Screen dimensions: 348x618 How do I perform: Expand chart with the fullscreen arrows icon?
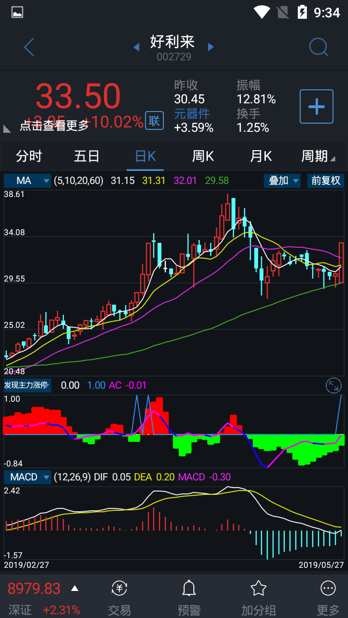tap(333, 385)
